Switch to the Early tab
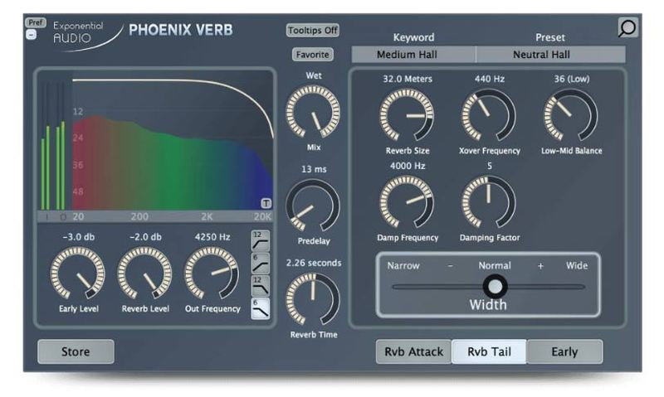The width and height of the screenshot is (664, 397). [564, 351]
